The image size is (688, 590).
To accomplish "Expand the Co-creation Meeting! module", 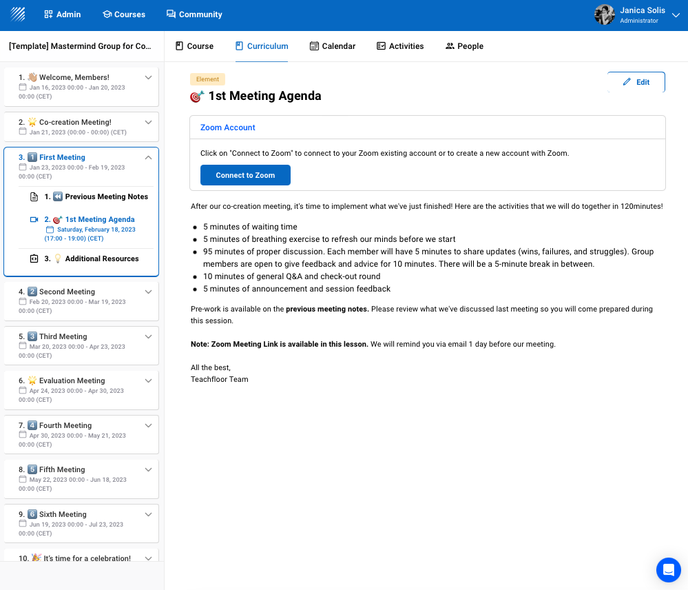I will pos(148,123).
